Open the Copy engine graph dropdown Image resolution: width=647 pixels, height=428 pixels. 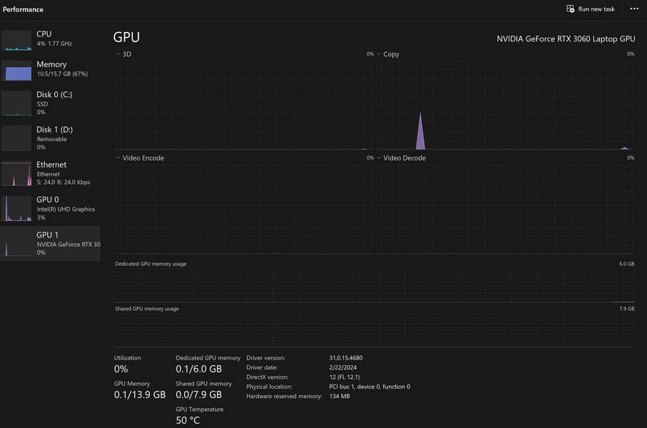coord(379,54)
